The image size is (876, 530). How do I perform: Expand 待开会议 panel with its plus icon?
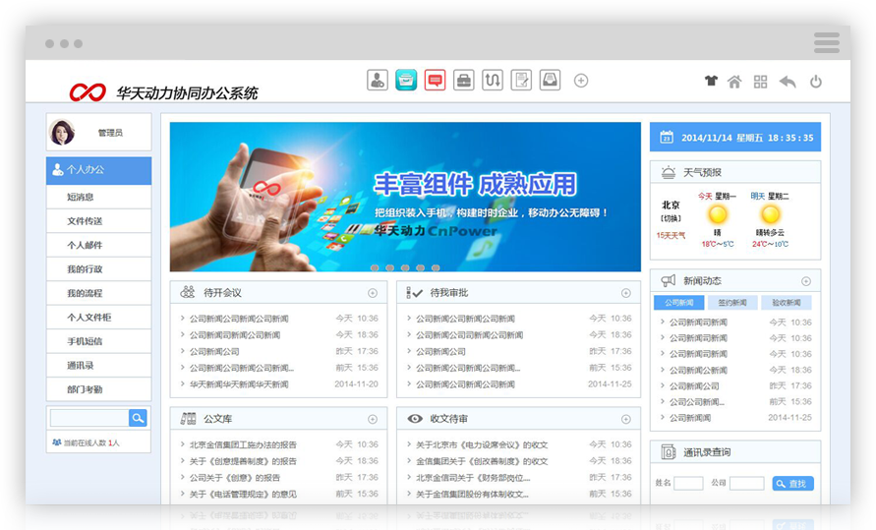pos(373,293)
